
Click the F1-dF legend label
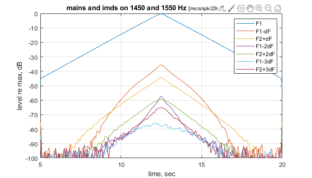[x=263, y=31]
